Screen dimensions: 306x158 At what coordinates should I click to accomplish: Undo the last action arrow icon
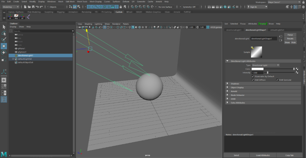[x=37, y=7]
